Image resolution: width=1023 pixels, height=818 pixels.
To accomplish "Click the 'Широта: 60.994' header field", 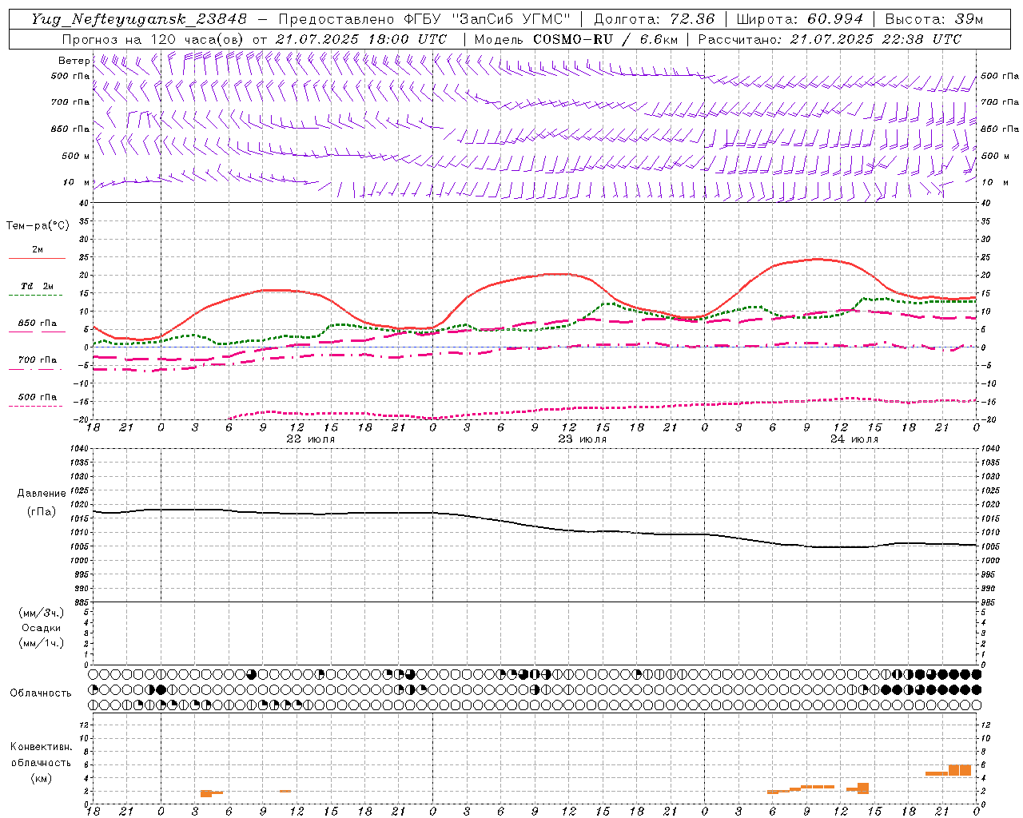I will pos(799,19).
